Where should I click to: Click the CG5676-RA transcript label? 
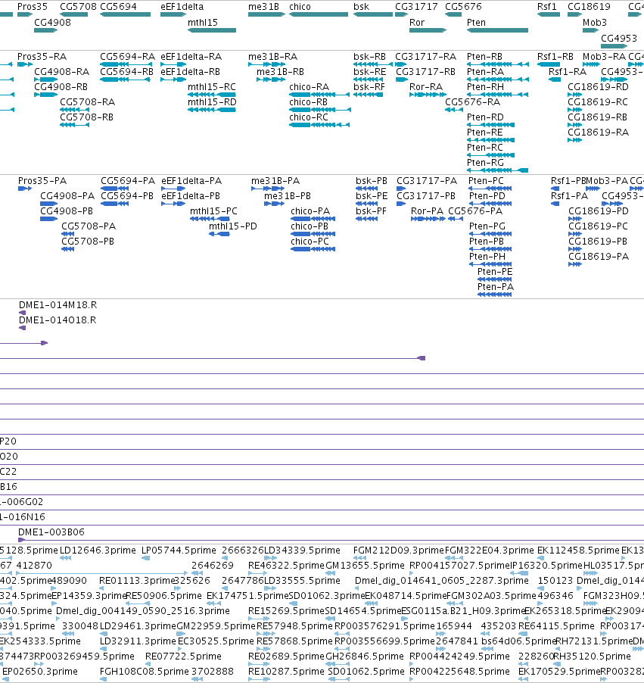[472, 102]
